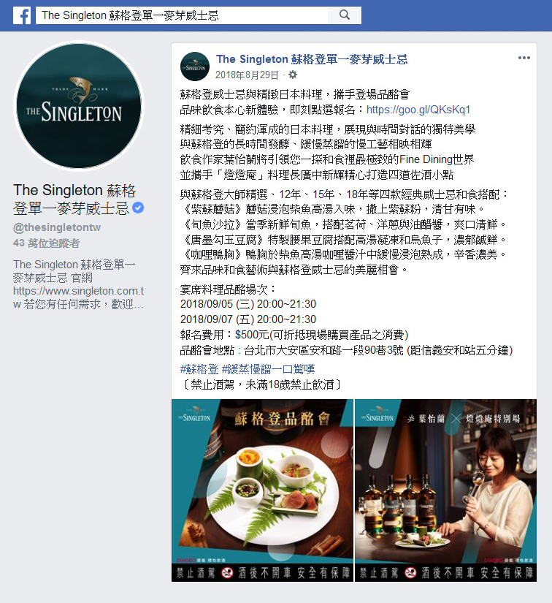Click the 2018年8月29日 post date
This screenshot has height=603, width=552.
(x=247, y=75)
